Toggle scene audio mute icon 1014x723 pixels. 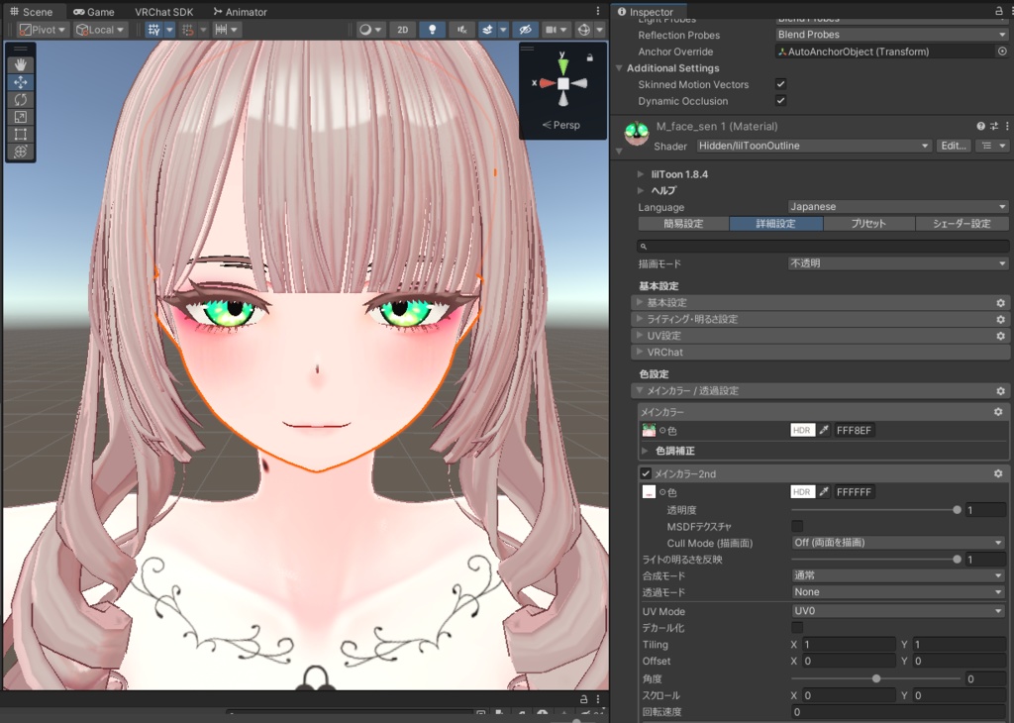coord(461,31)
